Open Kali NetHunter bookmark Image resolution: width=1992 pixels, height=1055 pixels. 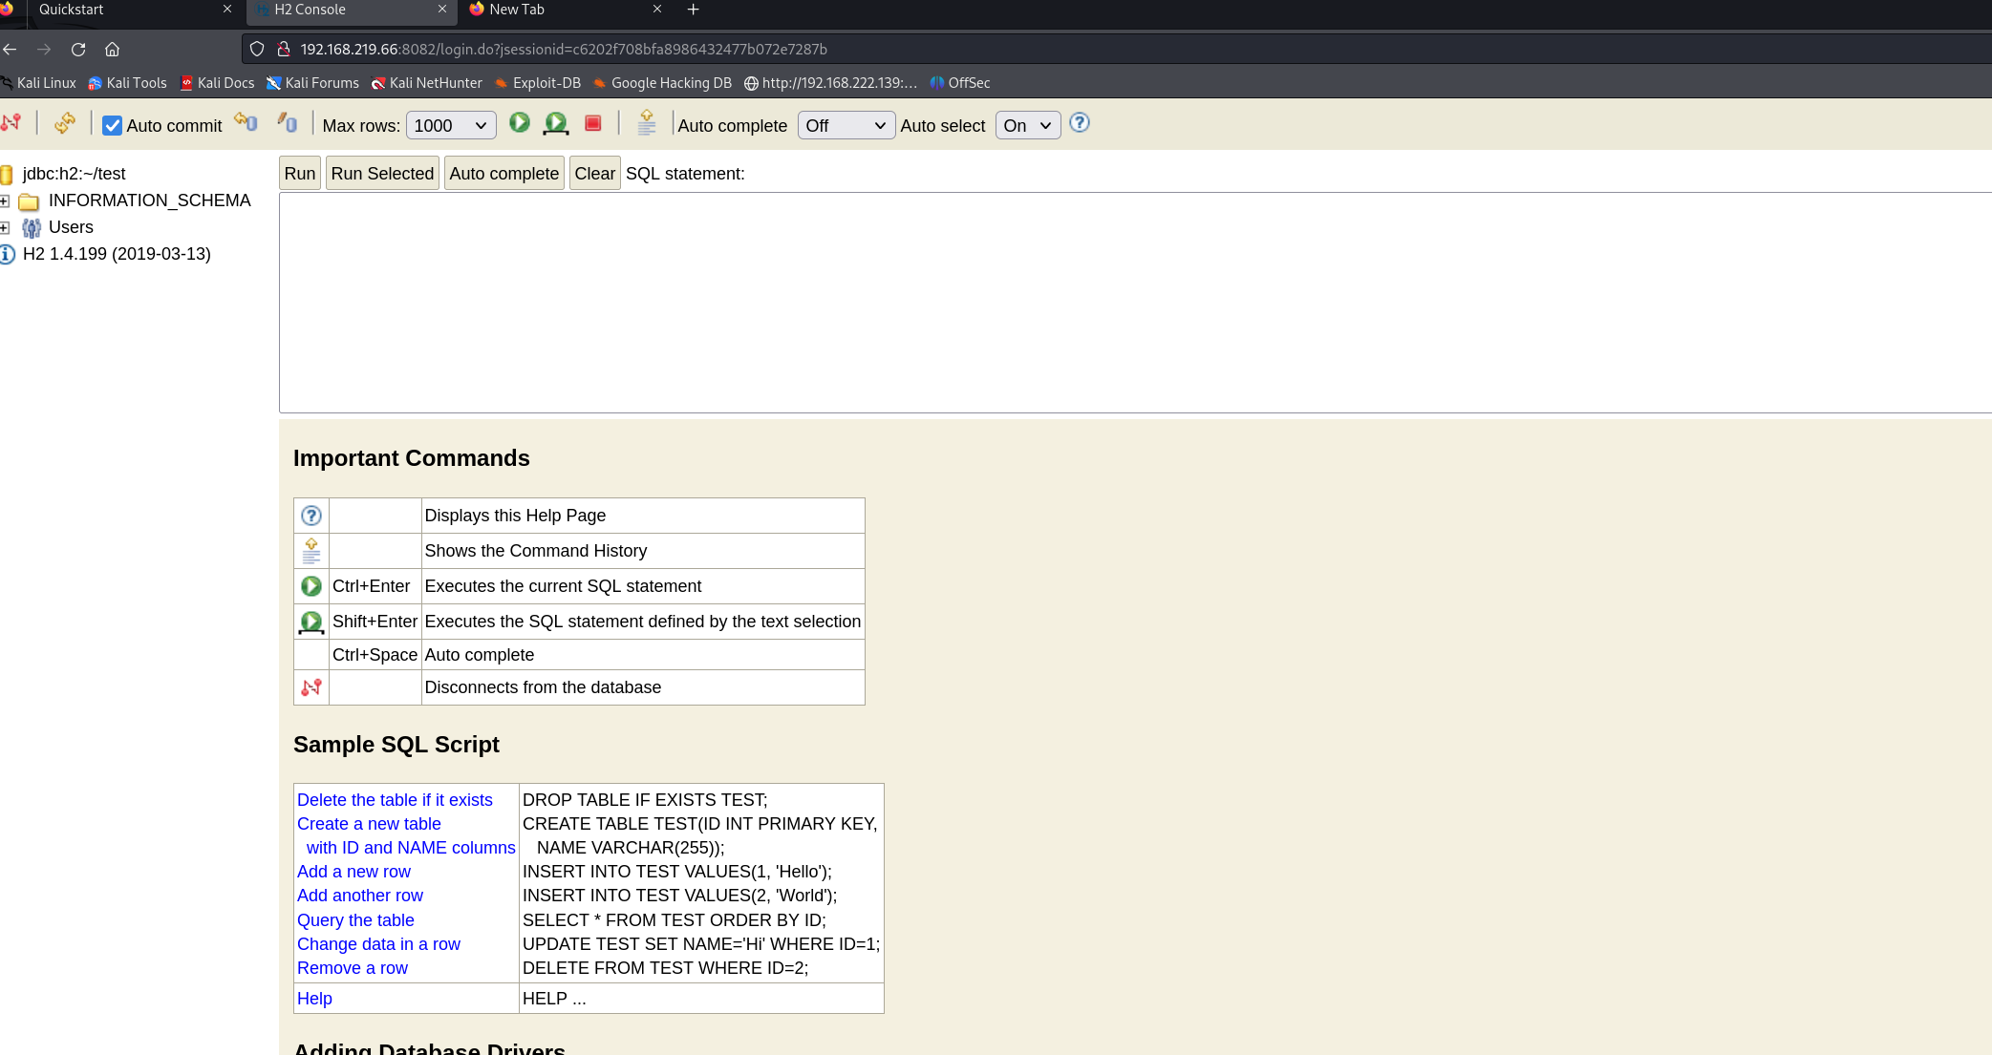[426, 83]
